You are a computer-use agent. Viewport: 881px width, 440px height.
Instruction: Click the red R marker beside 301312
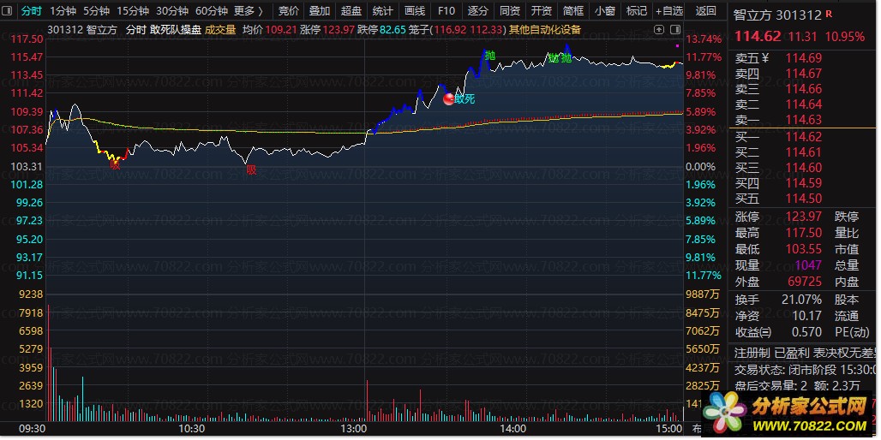(830, 14)
